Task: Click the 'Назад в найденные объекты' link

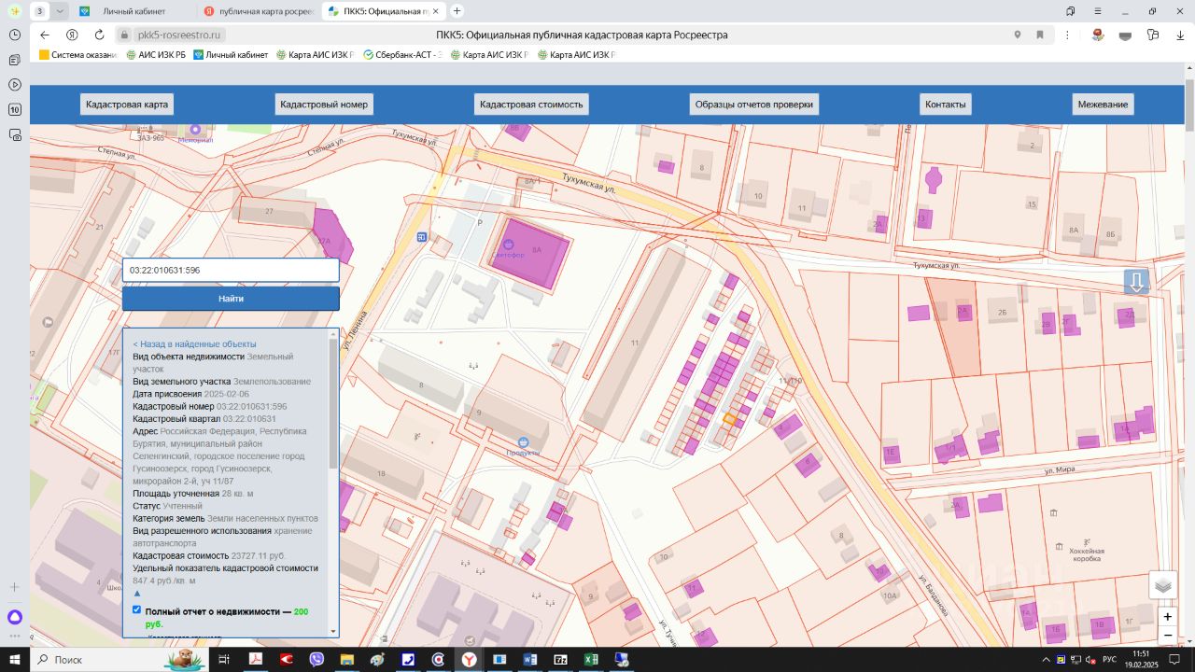Action: coord(194,344)
